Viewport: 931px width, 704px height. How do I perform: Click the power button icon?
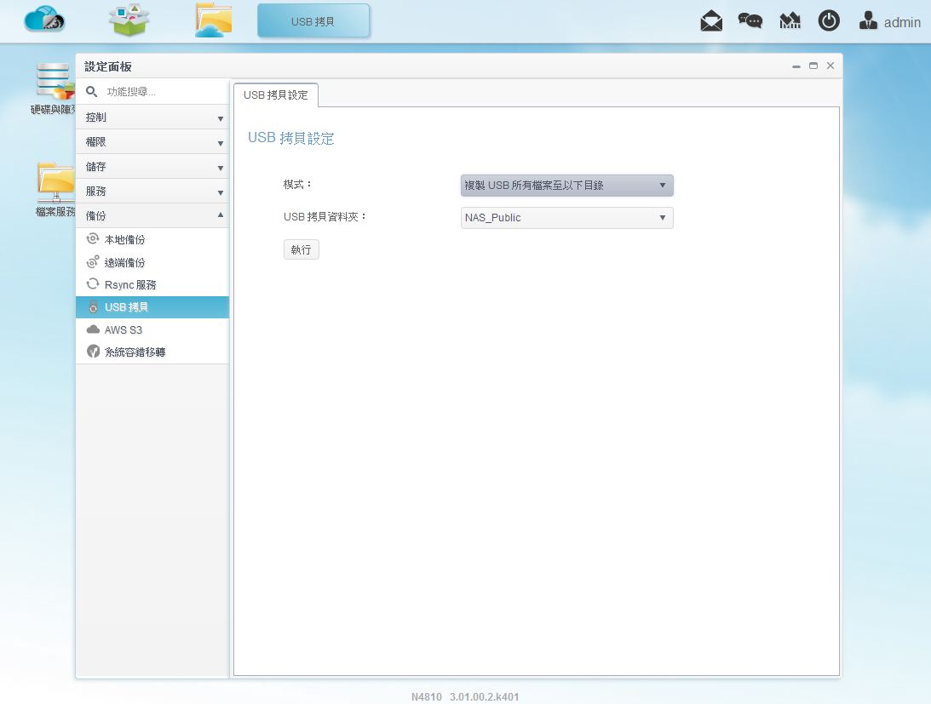pos(829,20)
